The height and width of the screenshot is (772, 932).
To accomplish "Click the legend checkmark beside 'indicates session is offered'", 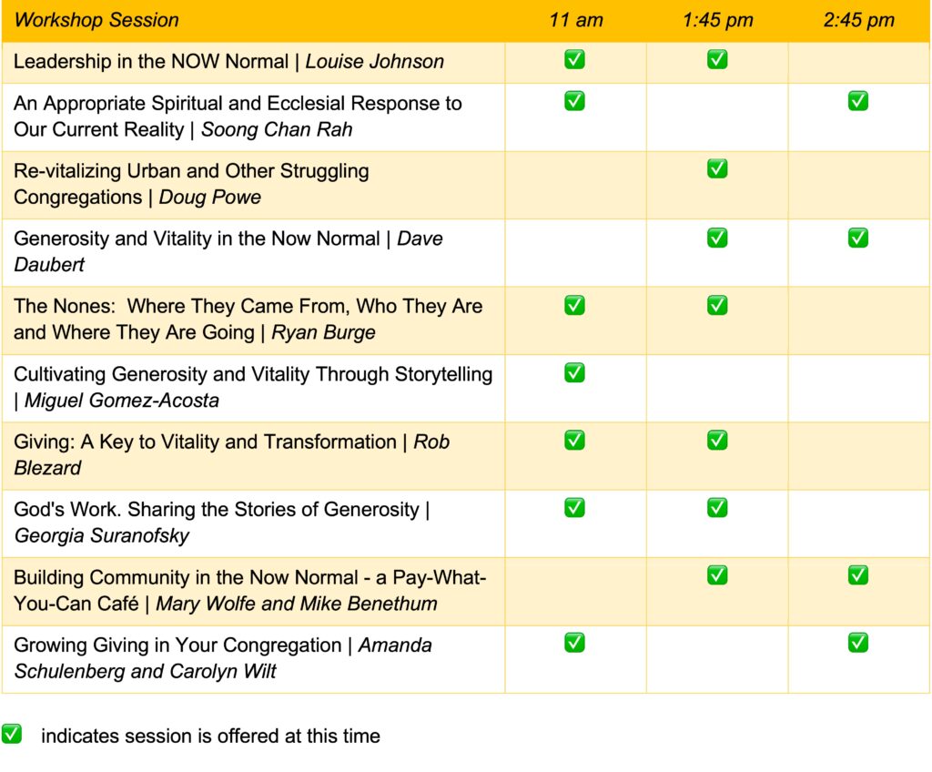I will point(11,734).
